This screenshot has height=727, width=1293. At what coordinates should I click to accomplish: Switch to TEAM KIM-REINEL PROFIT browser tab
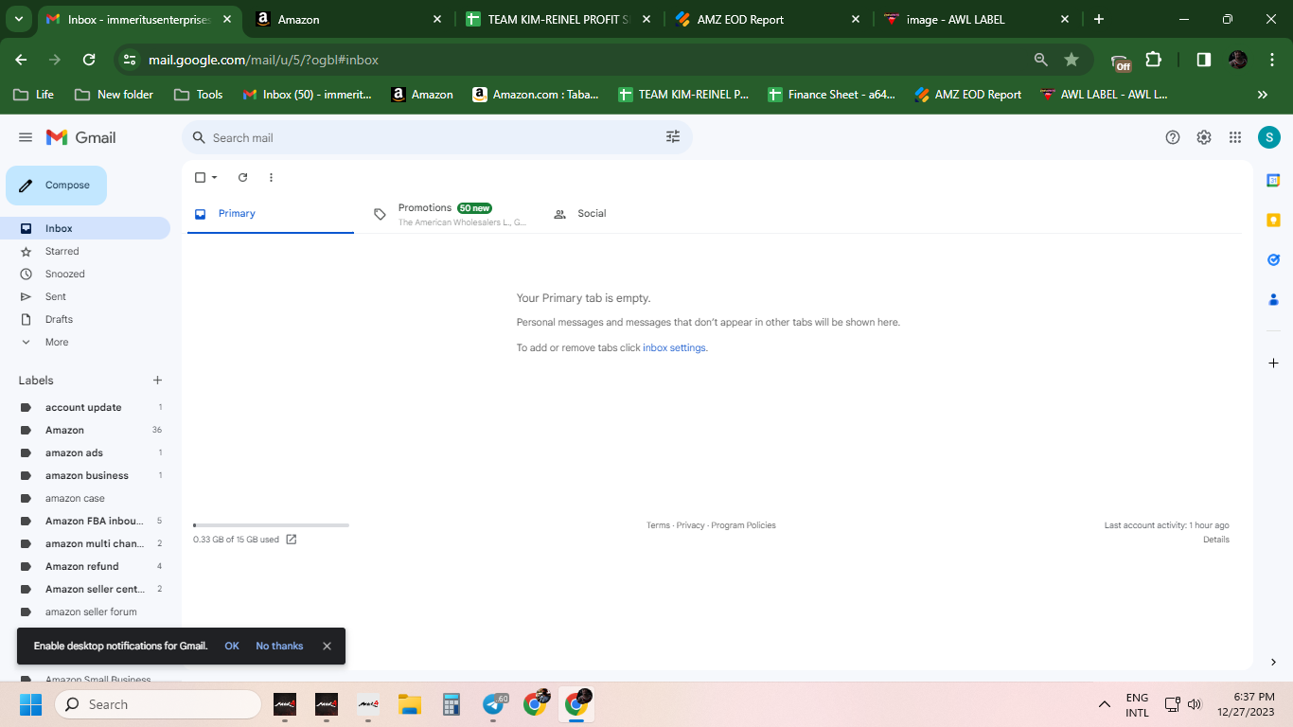click(558, 19)
